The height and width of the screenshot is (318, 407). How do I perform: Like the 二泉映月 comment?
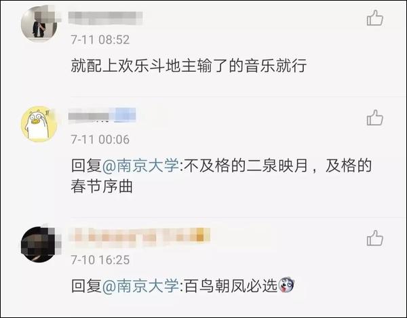tap(375, 118)
